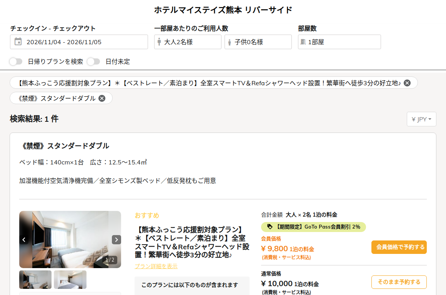Click the calendar icon in date field

point(18,41)
